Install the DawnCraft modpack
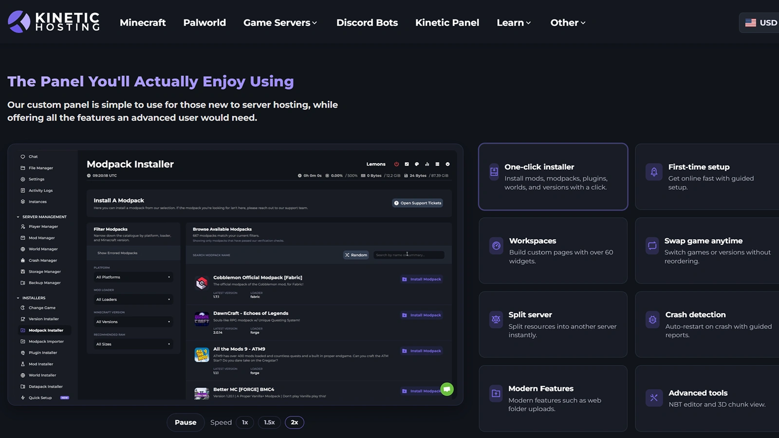 (x=422, y=315)
